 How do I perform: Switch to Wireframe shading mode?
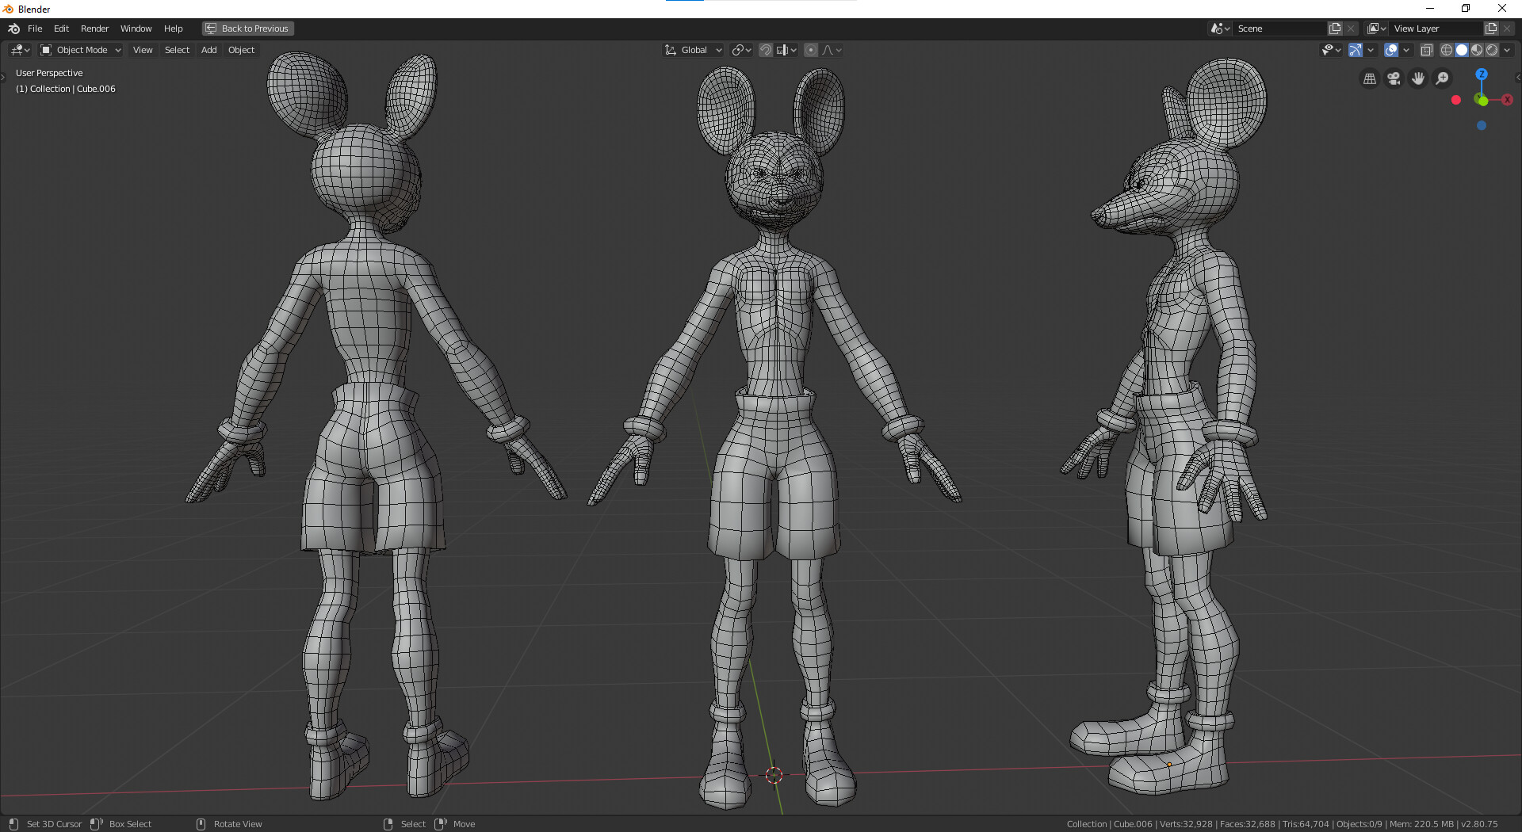(x=1446, y=50)
